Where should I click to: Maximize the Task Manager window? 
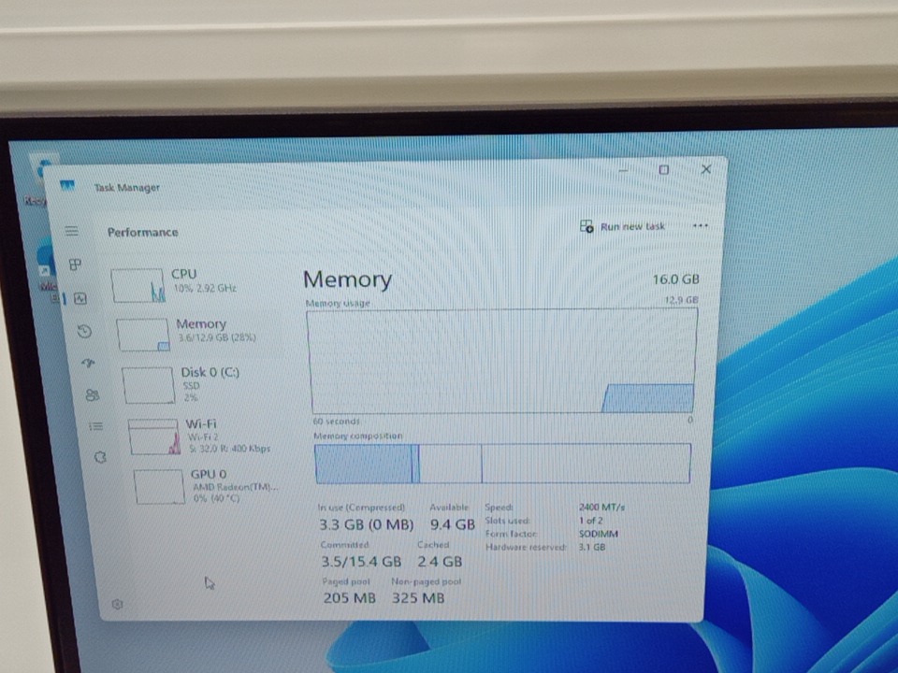tap(664, 170)
